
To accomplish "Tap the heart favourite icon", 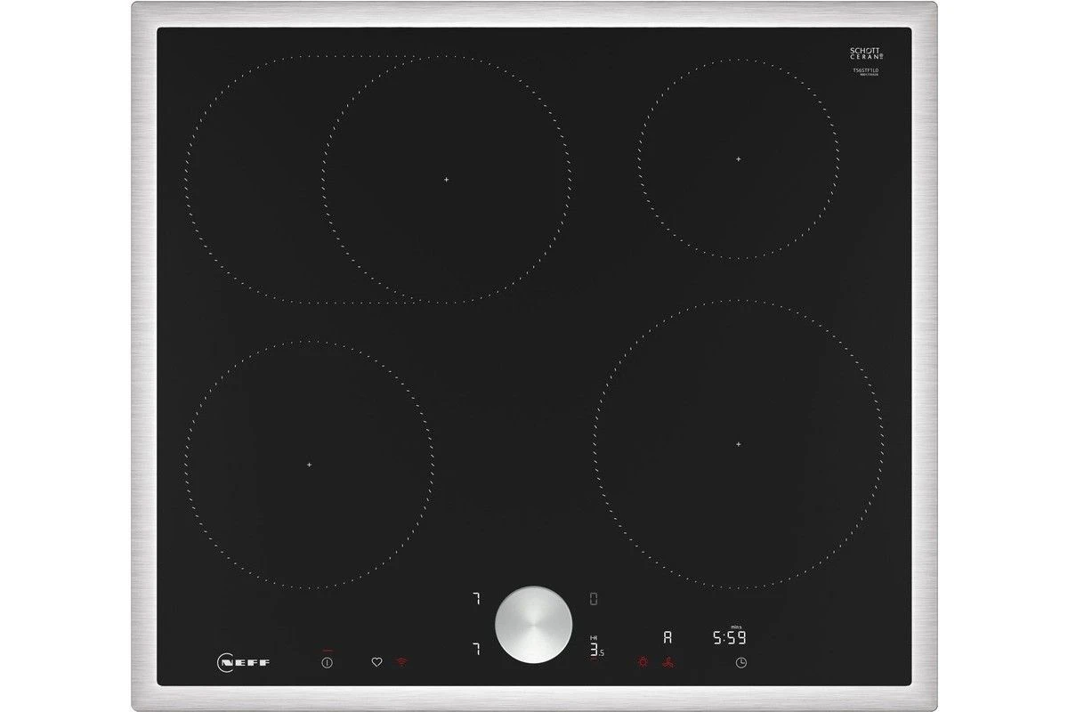I will (376, 662).
